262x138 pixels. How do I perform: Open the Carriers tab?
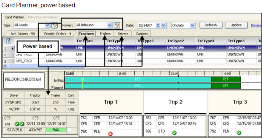[x=142, y=34]
